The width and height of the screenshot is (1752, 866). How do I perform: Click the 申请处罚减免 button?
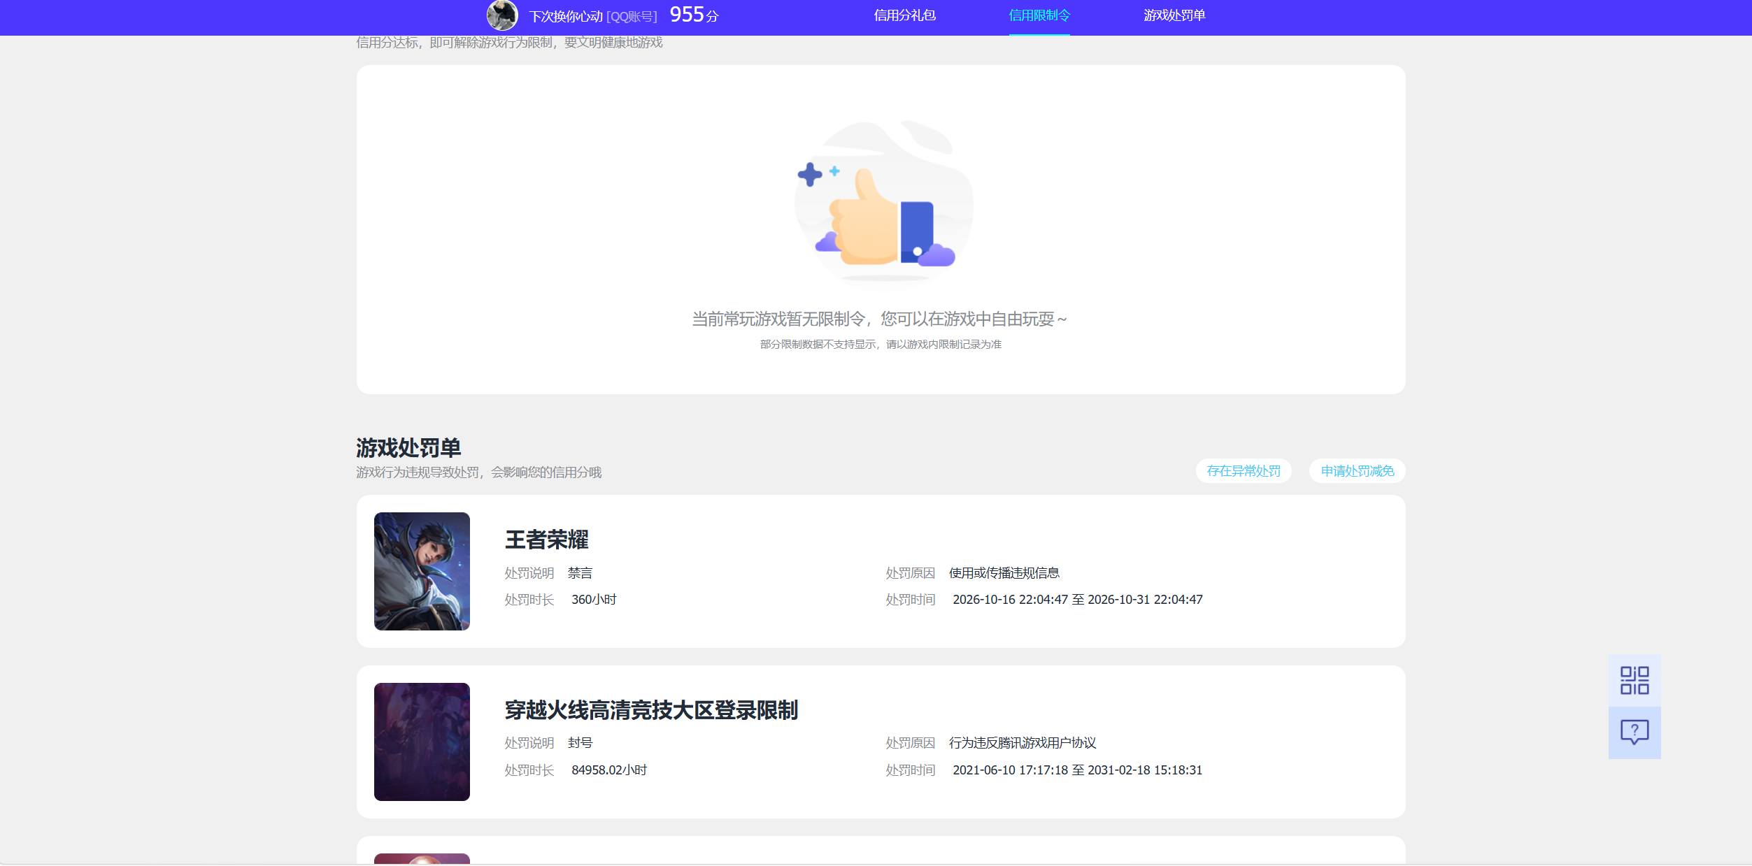tap(1357, 471)
